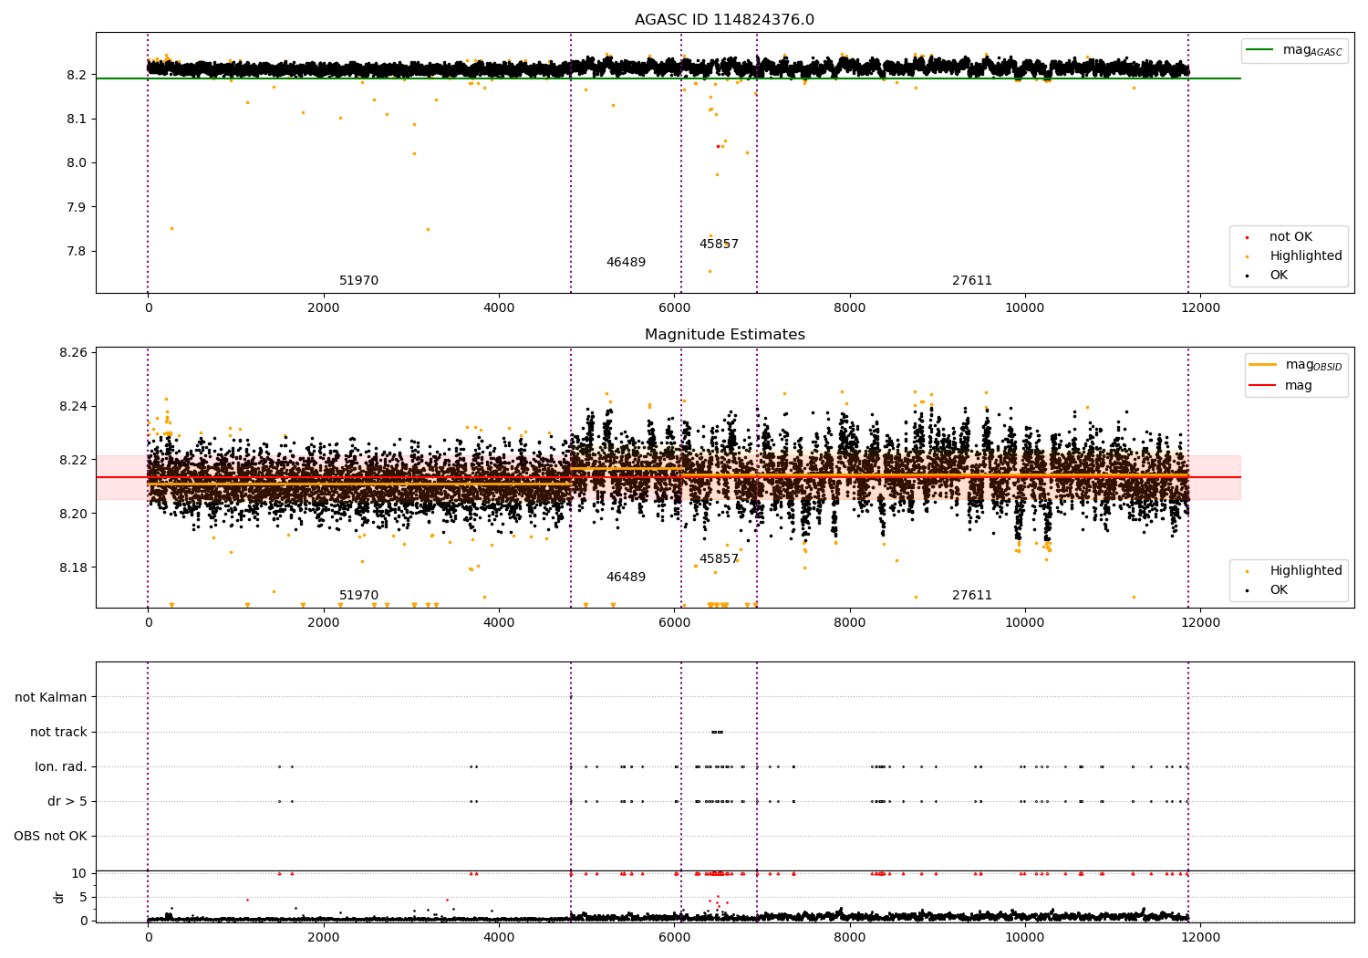Click the orange mag OBSID legend line sample
This screenshot has width=1368, height=958.
click(1262, 365)
